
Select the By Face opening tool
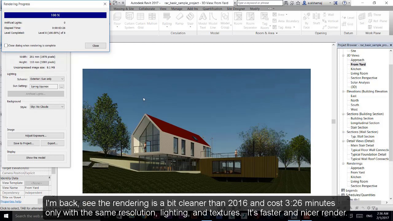point(306,21)
